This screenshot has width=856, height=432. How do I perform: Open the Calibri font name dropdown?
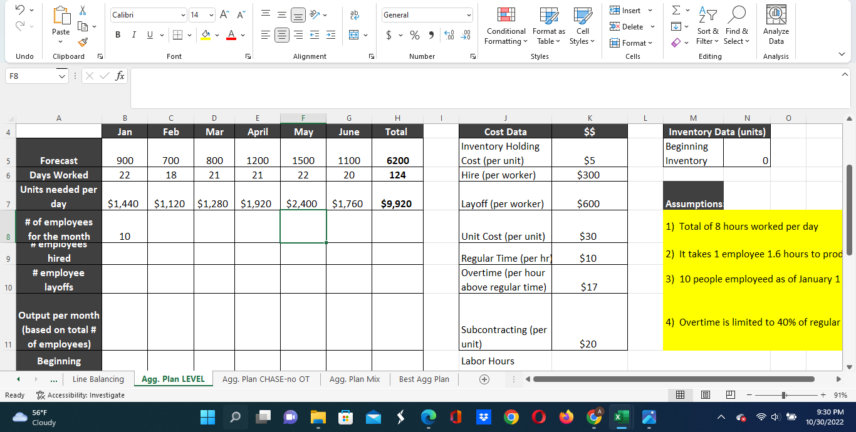pyautogui.click(x=182, y=14)
